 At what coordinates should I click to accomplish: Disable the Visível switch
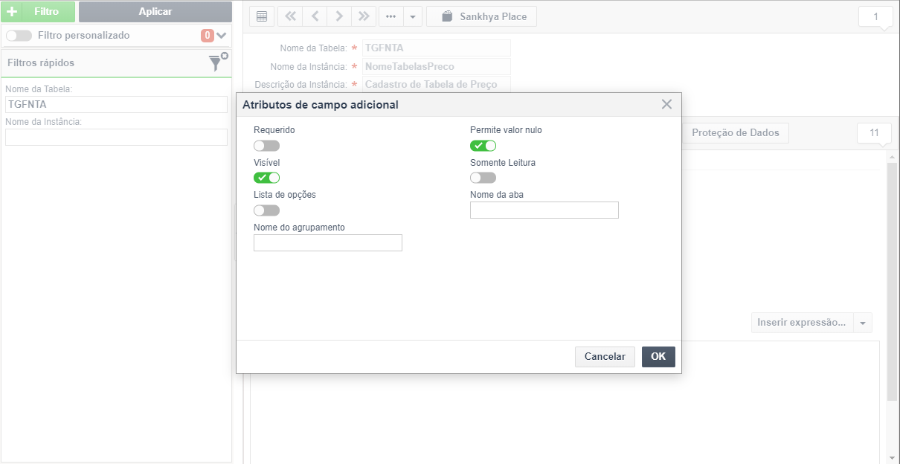pyautogui.click(x=266, y=178)
